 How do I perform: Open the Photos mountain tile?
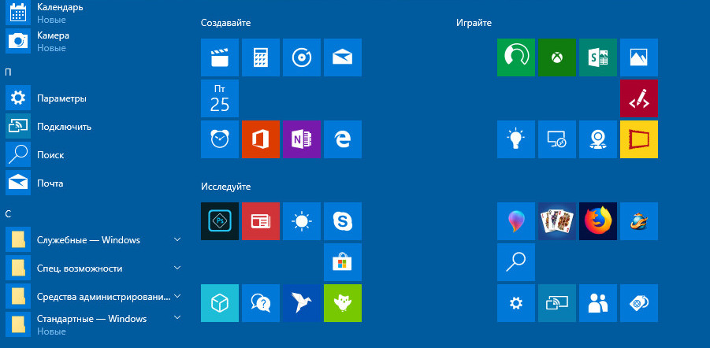639,57
